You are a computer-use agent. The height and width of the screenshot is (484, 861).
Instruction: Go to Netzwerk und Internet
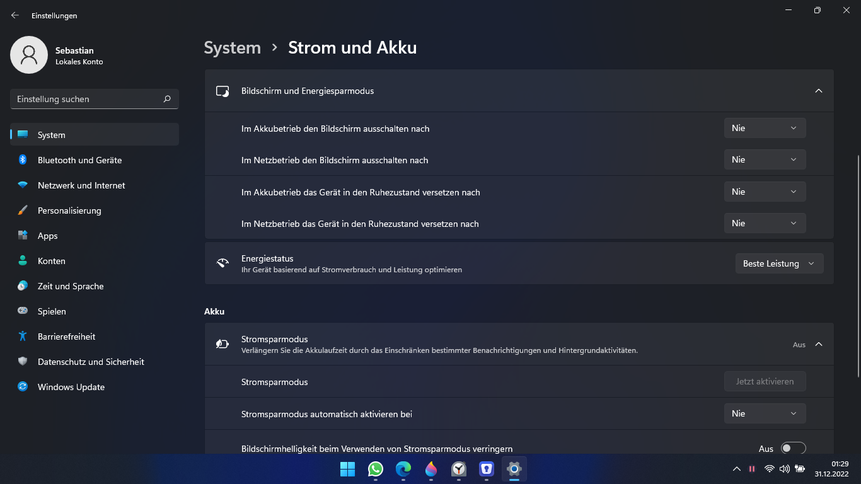click(95, 185)
